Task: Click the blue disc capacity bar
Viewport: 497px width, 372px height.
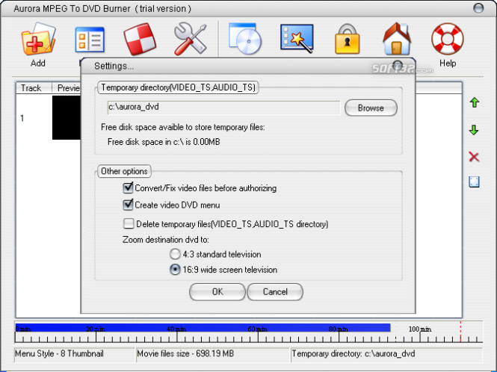Action: coord(203,327)
